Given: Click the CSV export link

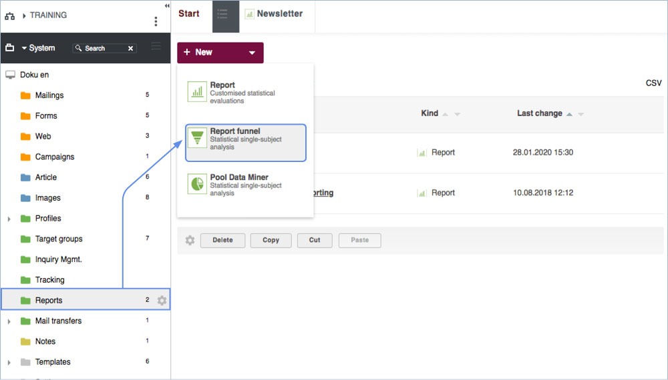Looking at the screenshot, I should coord(653,83).
